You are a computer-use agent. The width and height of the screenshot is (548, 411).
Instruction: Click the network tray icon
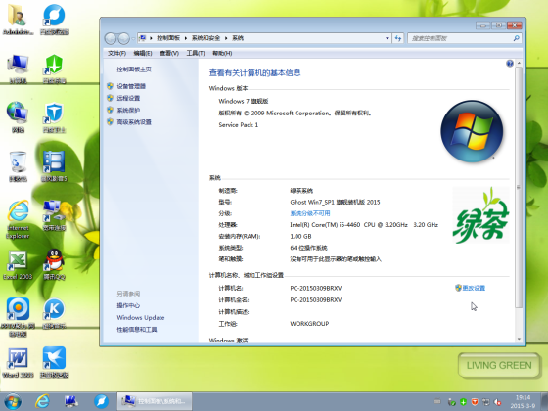[x=486, y=402]
